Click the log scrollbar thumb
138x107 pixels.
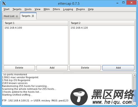[134, 96]
